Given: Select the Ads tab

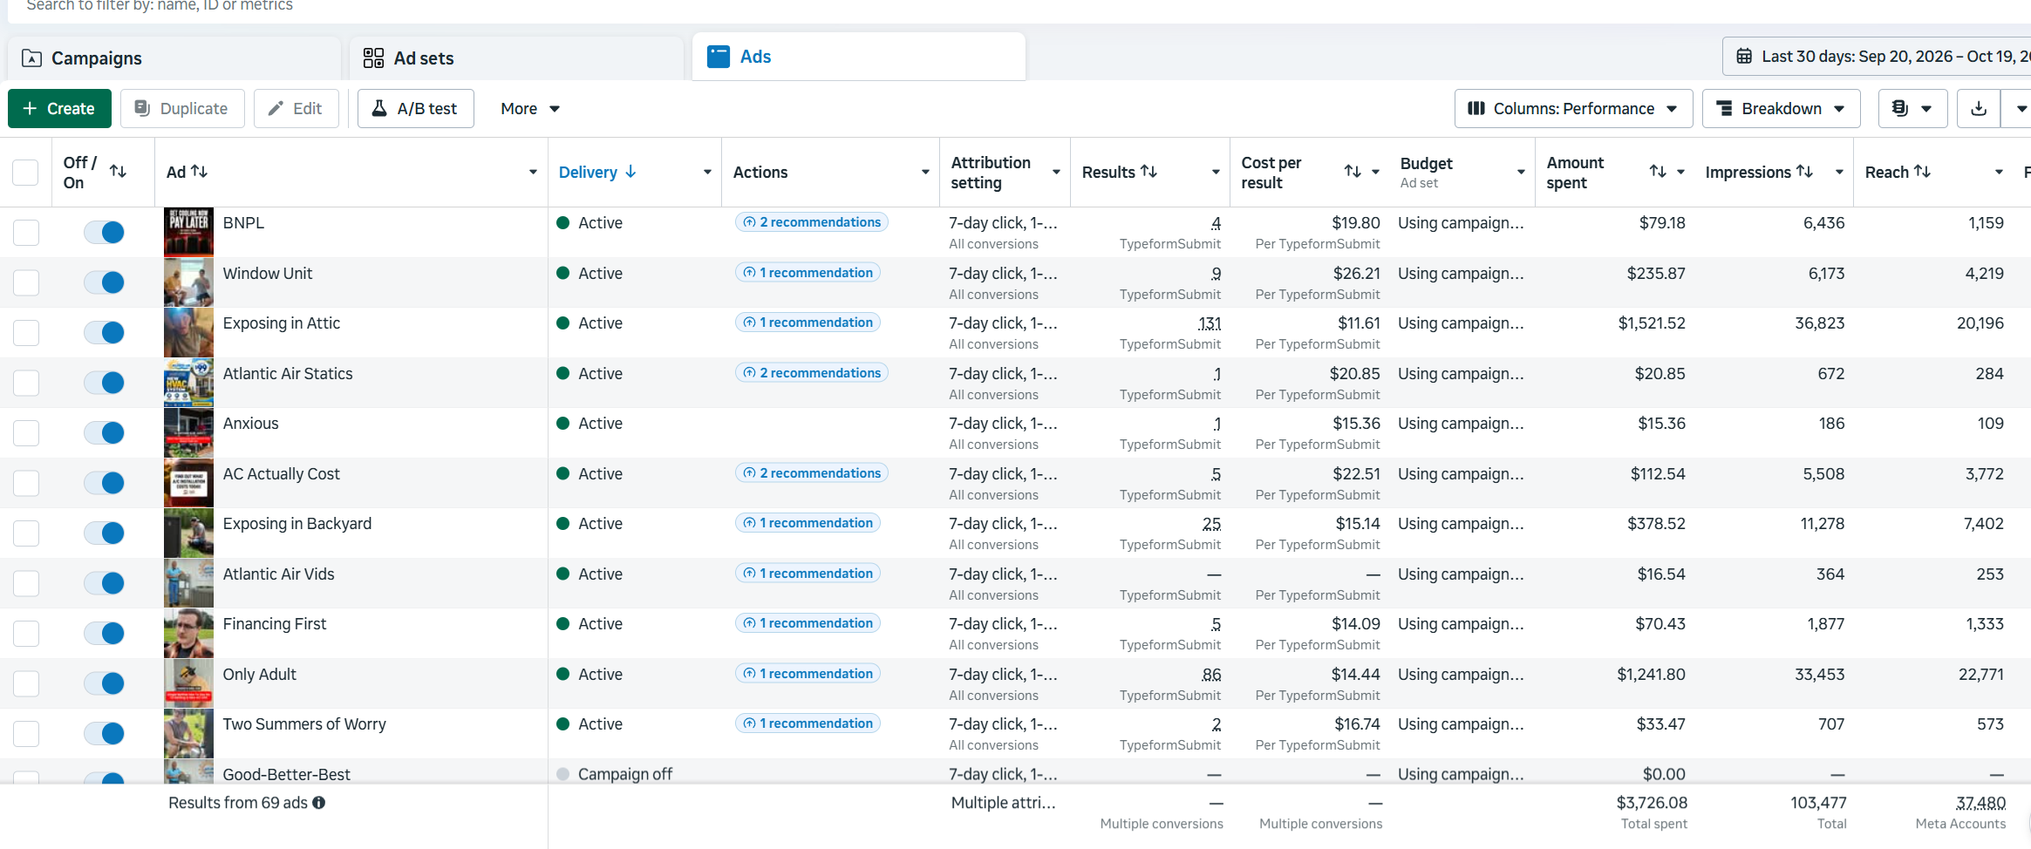Looking at the screenshot, I should point(859,57).
